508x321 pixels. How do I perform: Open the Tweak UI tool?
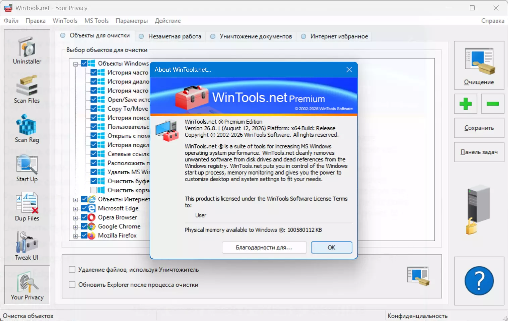pyautogui.click(x=27, y=246)
